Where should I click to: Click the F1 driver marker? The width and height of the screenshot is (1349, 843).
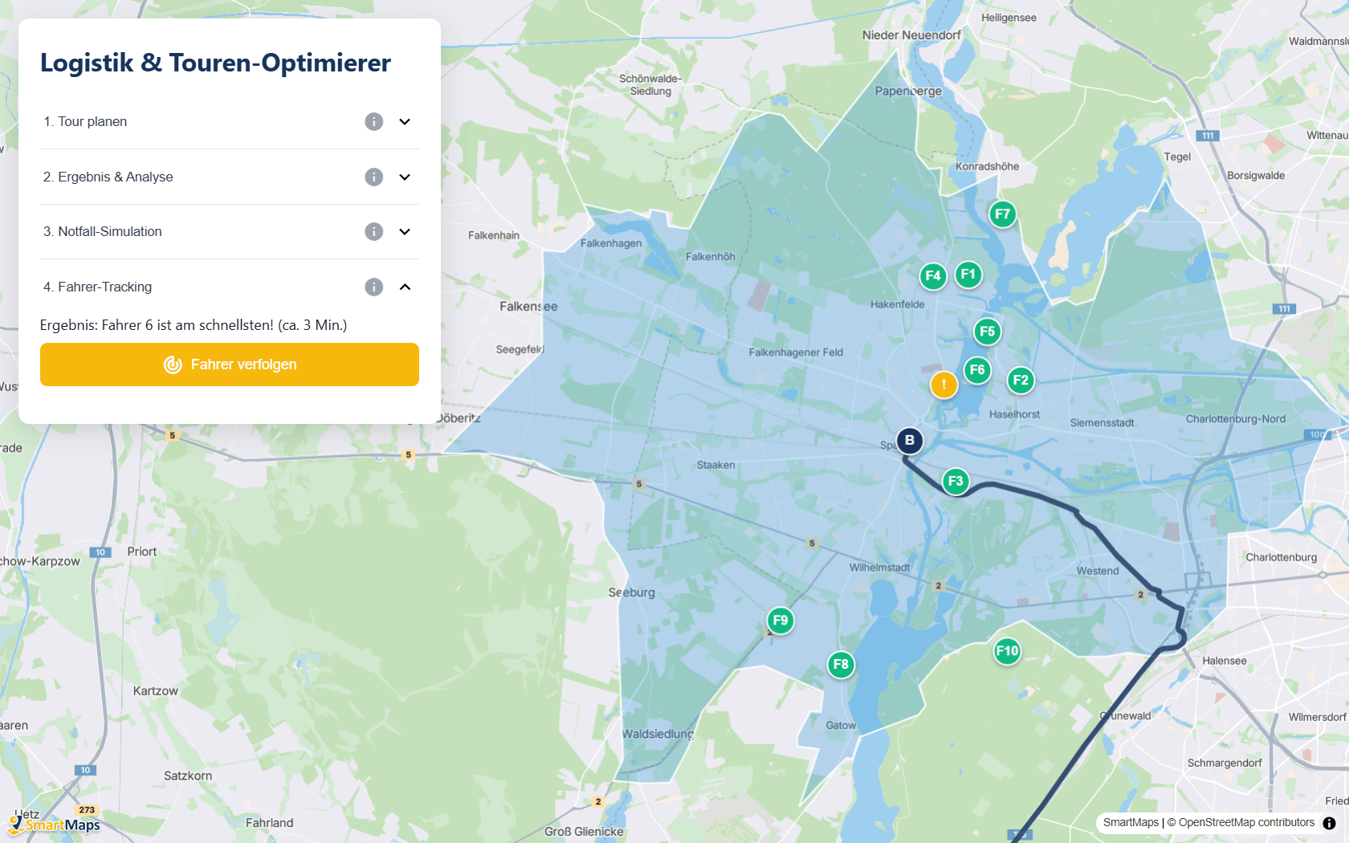(968, 275)
